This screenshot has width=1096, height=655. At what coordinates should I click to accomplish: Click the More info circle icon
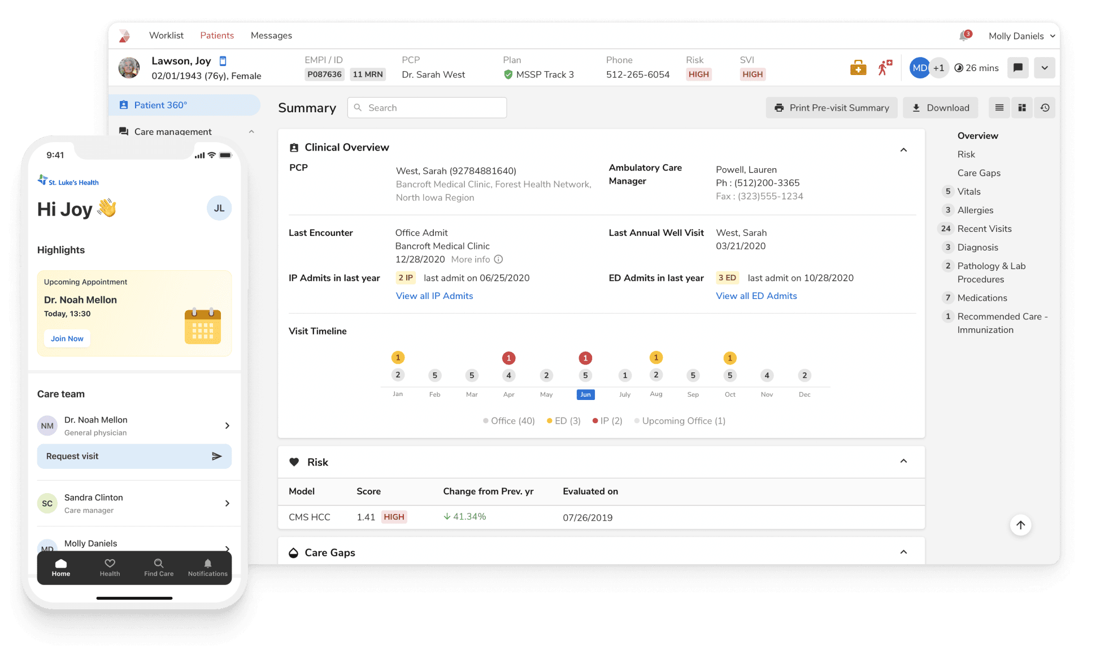pyautogui.click(x=498, y=260)
